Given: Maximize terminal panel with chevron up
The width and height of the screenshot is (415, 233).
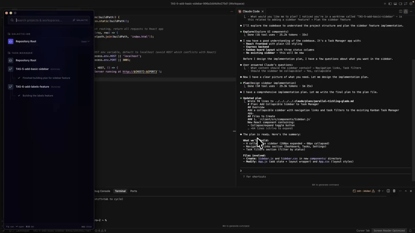Looking at the screenshot, I should 406,191.
